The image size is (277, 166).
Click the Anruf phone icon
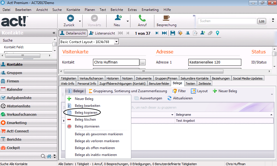pyautogui.click(x=142, y=18)
